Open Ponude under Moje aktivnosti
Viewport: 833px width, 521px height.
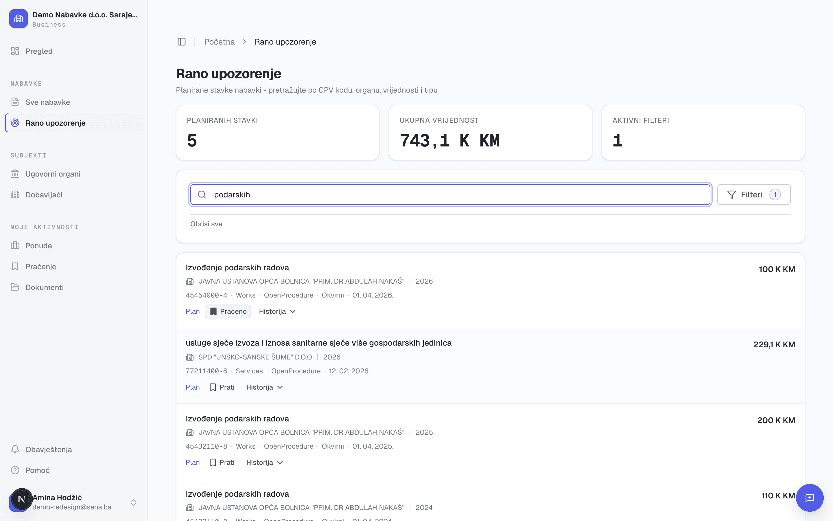click(74, 245)
